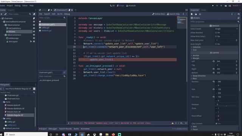Screen dimensions: 242x136
Task: Open the itlUsers node documentation icon
Action: pos(239,18)
